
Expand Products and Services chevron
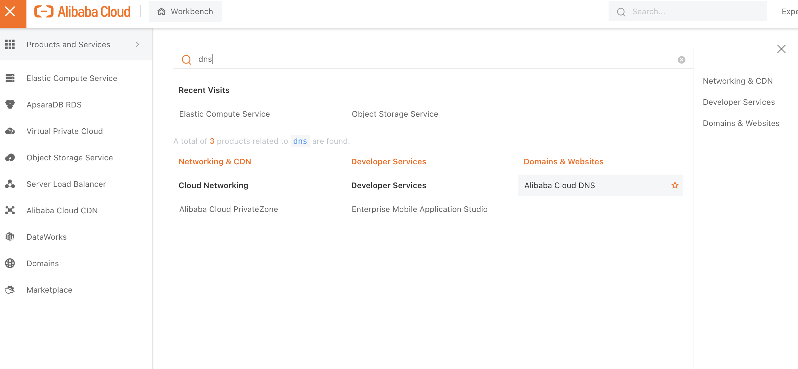pos(138,44)
